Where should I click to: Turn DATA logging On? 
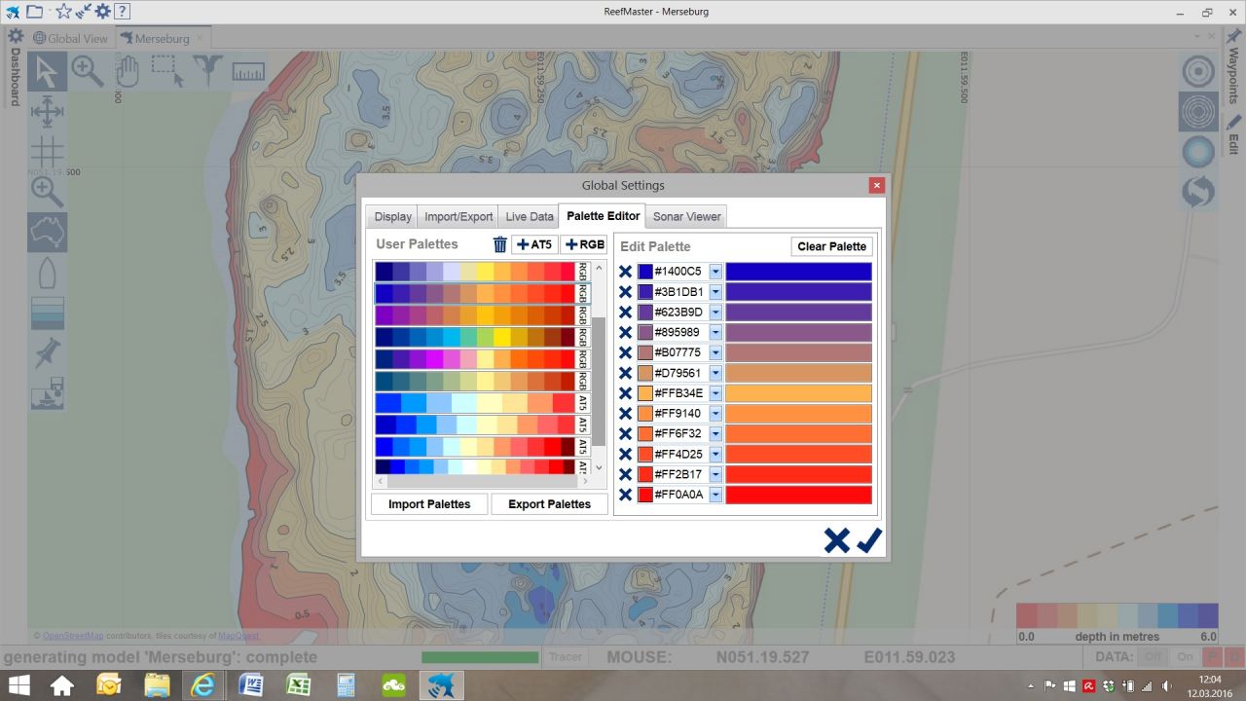[1184, 657]
